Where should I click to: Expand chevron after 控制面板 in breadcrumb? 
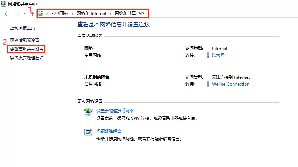click(x=73, y=14)
